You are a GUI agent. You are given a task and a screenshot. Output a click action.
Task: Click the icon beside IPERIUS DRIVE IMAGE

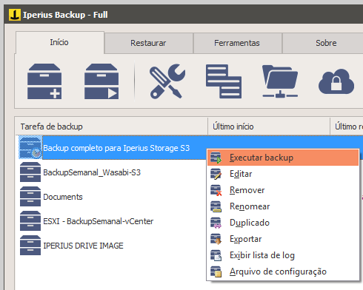point(30,246)
